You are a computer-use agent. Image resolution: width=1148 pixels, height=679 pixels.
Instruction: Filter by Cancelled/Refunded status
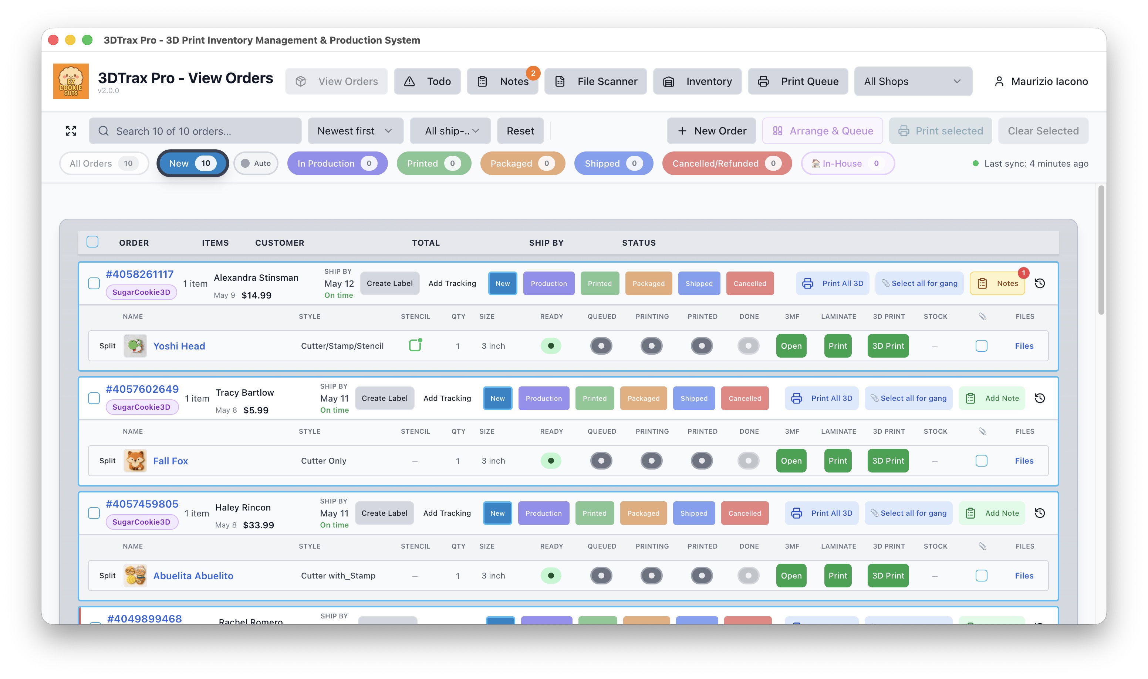pos(727,163)
